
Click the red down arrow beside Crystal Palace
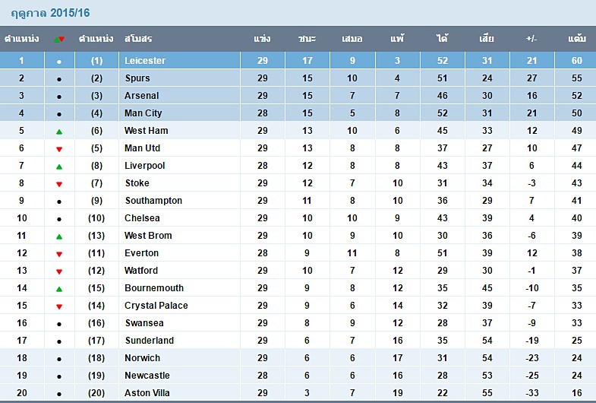tap(59, 306)
